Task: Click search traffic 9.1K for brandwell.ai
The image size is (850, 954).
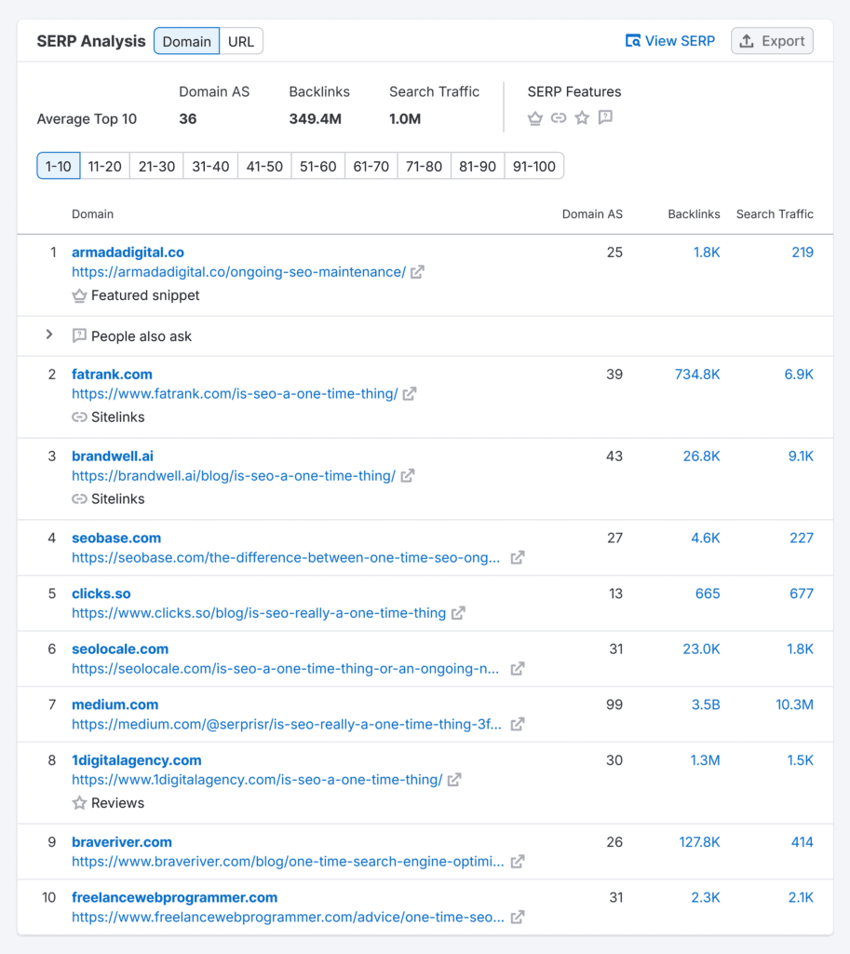Action: (800, 457)
